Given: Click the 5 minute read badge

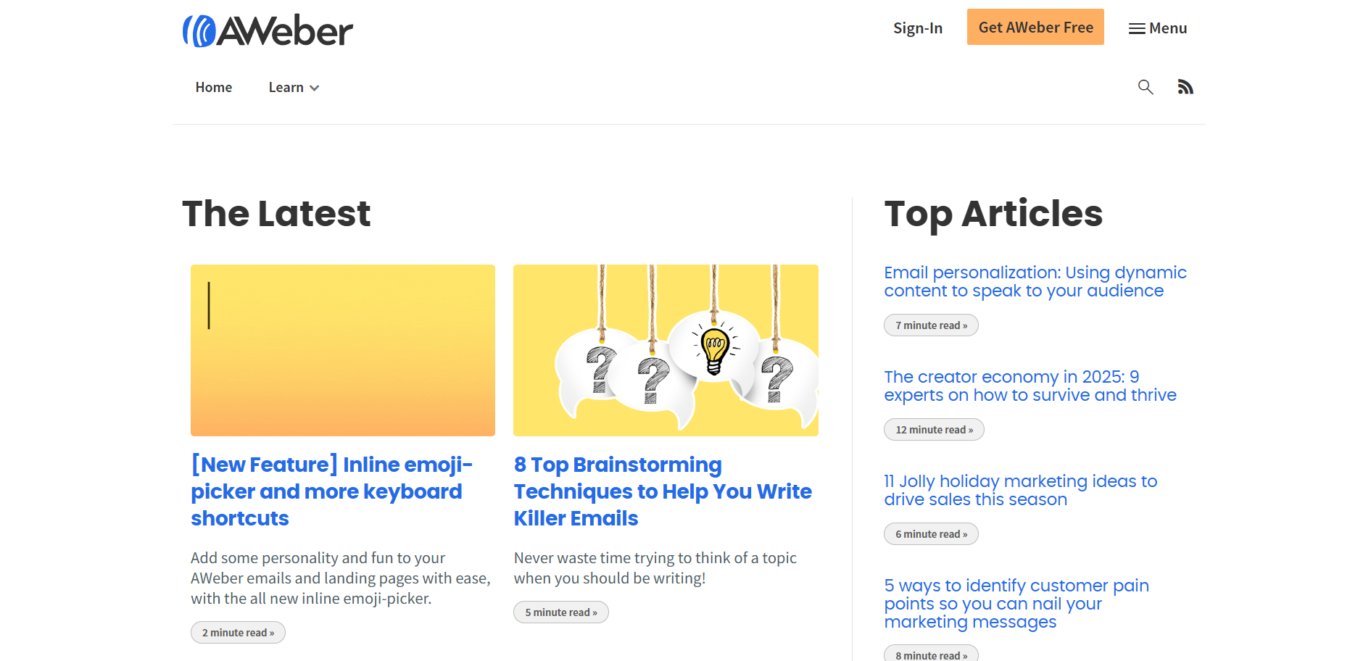Looking at the screenshot, I should (560, 611).
